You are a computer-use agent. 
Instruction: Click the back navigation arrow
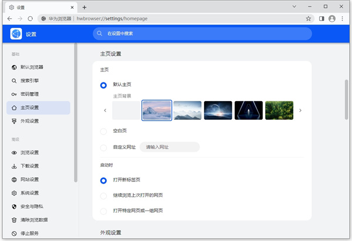[x=9, y=19]
